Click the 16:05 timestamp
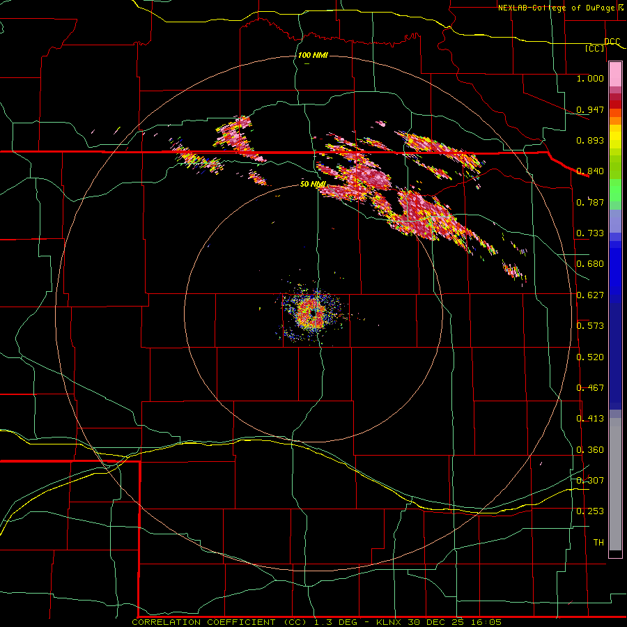The image size is (627, 627). [486, 622]
